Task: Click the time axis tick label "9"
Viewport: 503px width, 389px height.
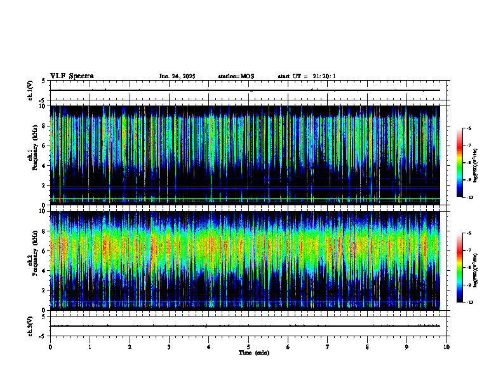Action: pos(406,347)
